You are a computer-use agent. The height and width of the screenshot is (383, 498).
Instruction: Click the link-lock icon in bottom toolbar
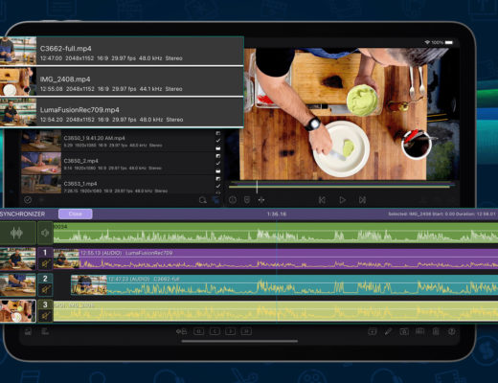(182, 331)
